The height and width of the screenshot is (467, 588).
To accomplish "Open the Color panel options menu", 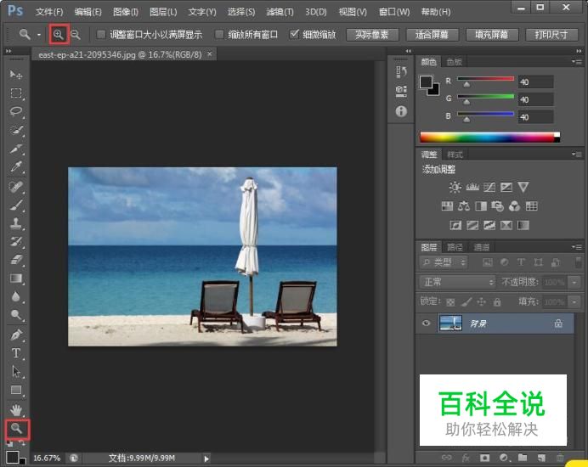I will [x=579, y=62].
